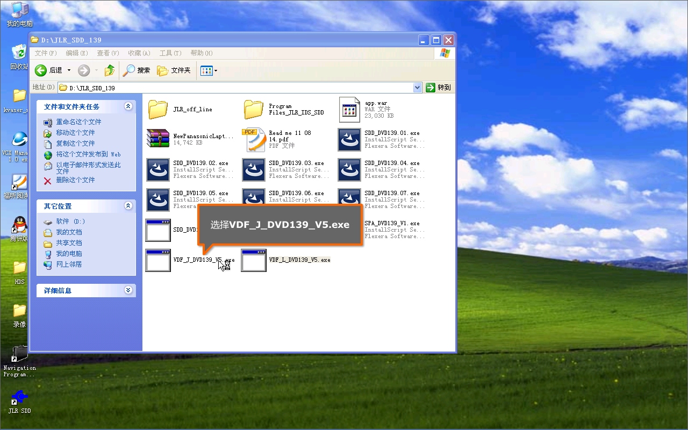688x430 pixels.
Task: Click 移动这个文件 link
Action: 75,133
